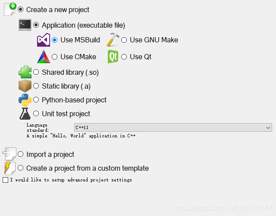Click the Python logo icon
The image size is (276, 216).
click(25, 100)
